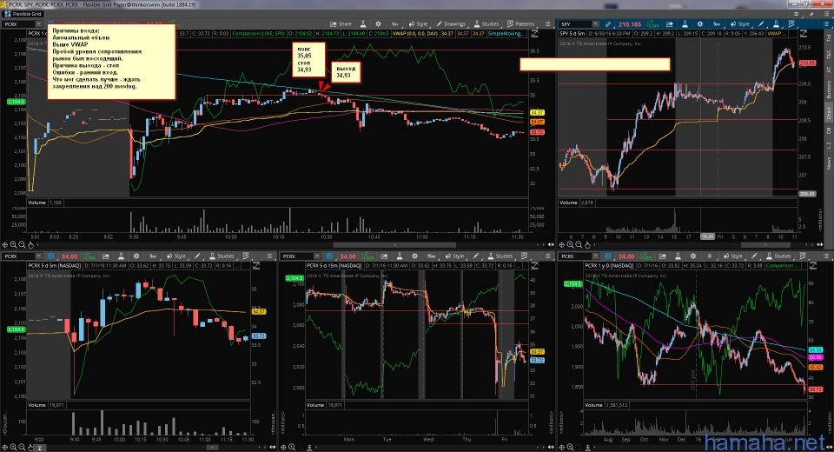Open Share icon in SPY chart toolbar
Viewport: 834px width, 452px height.
coord(670,24)
